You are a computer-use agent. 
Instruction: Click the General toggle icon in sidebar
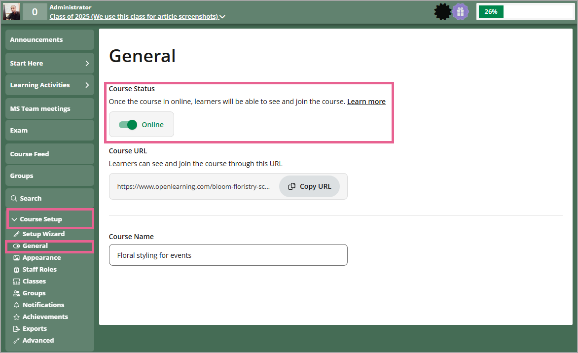tap(16, 246)
